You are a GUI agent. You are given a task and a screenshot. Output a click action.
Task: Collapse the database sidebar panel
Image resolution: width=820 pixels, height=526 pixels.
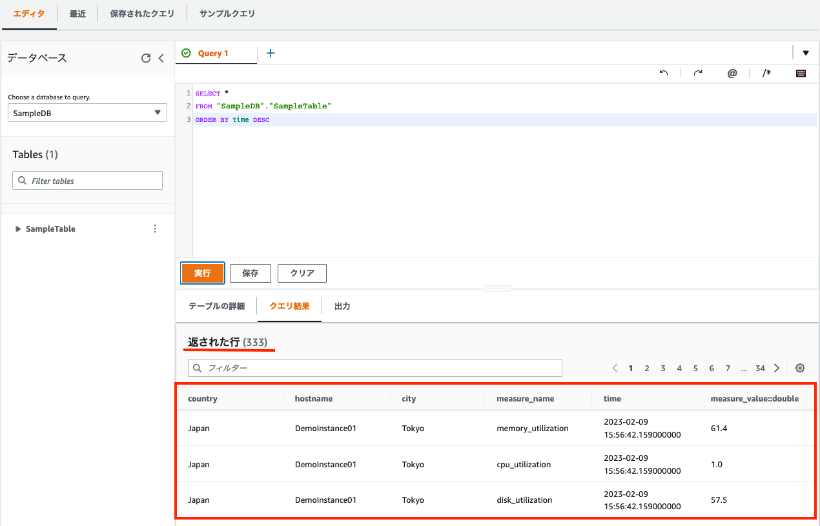[x=161, y=57]
